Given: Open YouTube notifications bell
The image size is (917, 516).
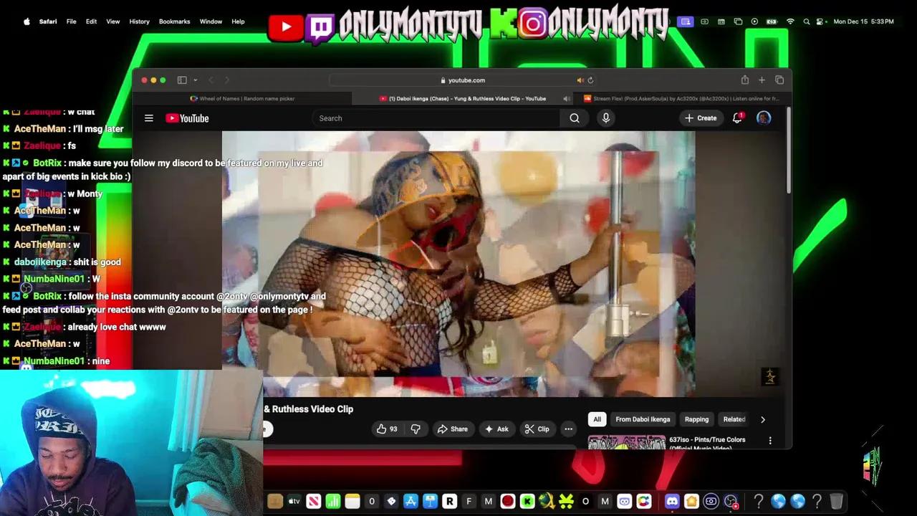Looking at the screenshot, I should pyautogui.click(x=736, y=118).
